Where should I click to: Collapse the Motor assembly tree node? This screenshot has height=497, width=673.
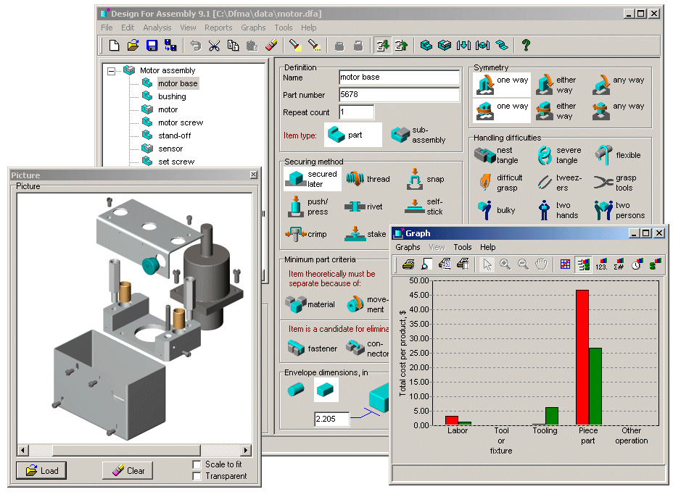pos(110,71)
